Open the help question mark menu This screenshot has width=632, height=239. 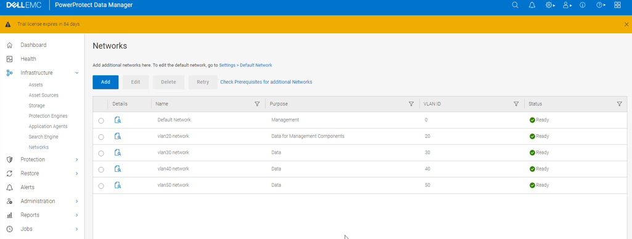point(601,5)
